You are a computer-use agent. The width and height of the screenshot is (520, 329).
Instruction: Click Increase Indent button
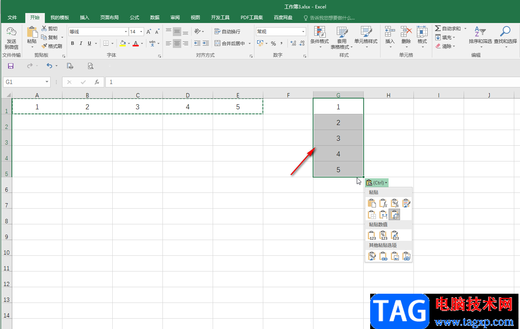[x=206, y=43]
